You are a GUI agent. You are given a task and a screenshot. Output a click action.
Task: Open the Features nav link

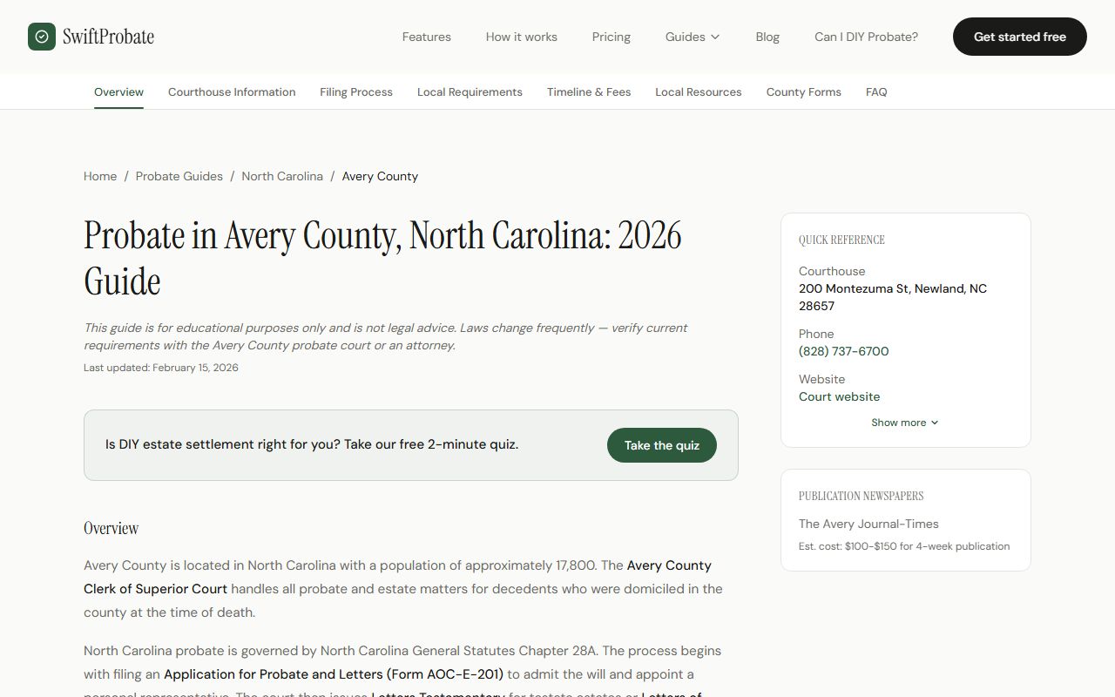pos(426,37)
